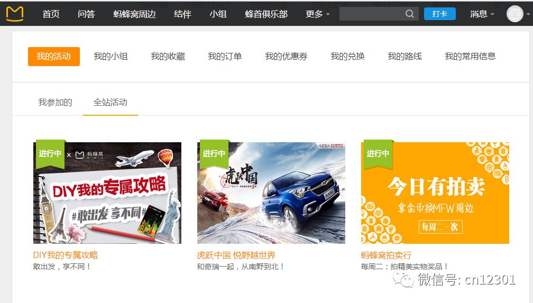The width and height of the screenshot is (533, 303).
Task: Switch to 我的订单 tab
Action: 225,57
